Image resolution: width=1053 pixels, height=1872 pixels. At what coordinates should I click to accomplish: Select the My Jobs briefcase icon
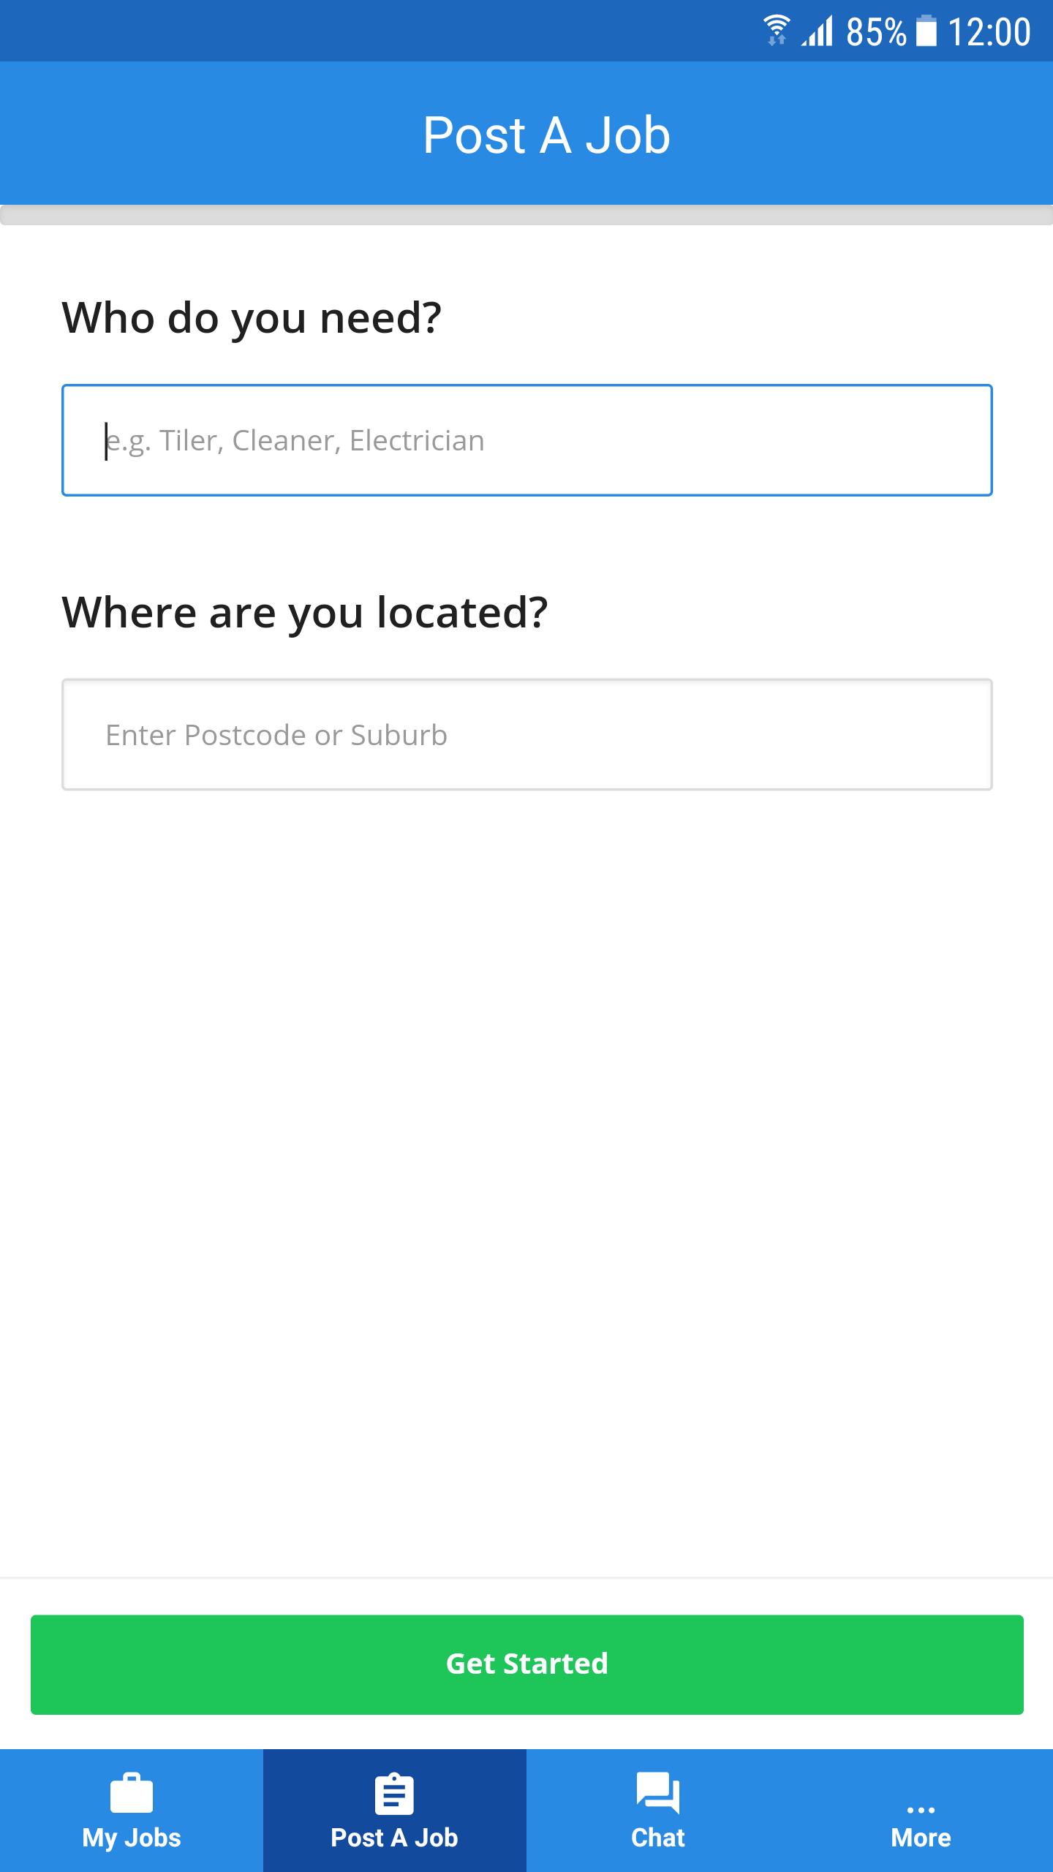(x=132, y=1793)
